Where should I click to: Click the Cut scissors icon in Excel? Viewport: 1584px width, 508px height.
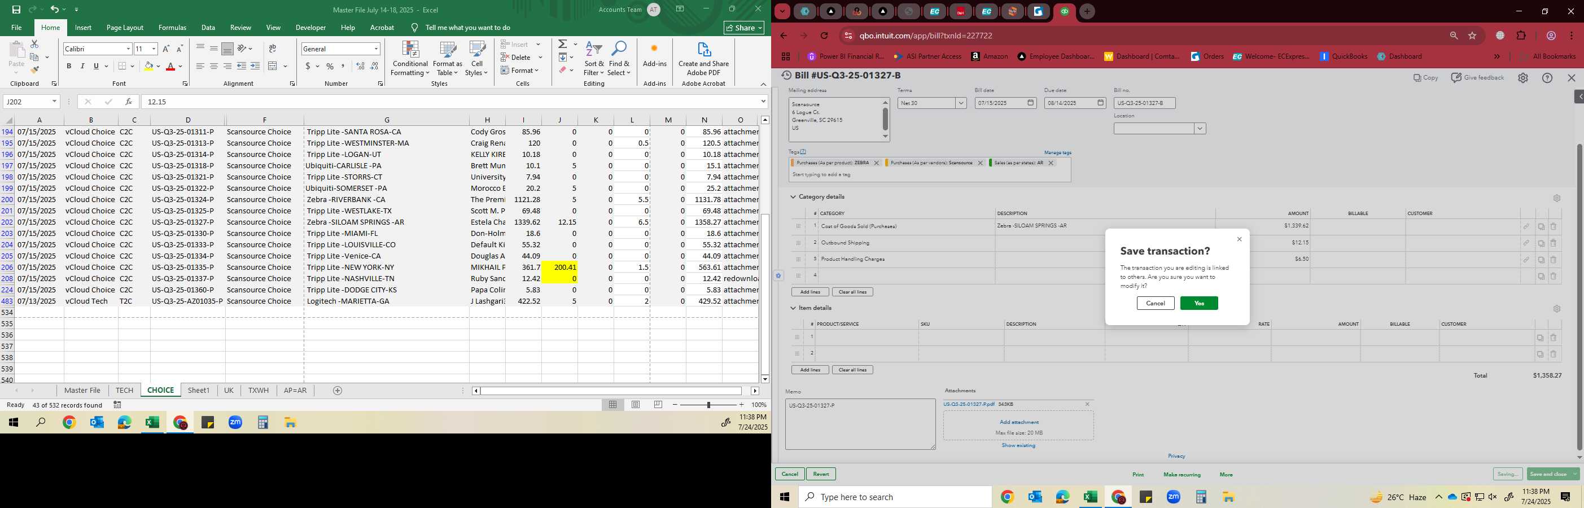pos(34,44)
